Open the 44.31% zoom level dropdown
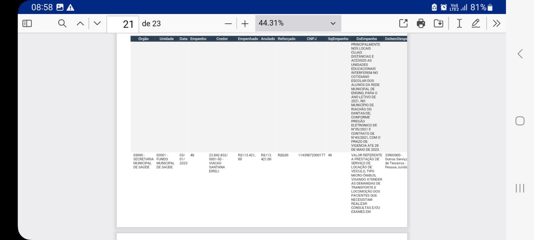 298,23
